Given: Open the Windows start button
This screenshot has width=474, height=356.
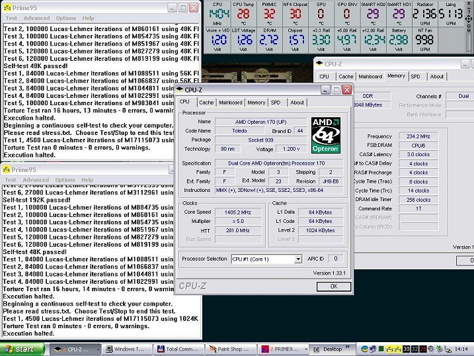Looking at the screenshot, I should [22, 349].
